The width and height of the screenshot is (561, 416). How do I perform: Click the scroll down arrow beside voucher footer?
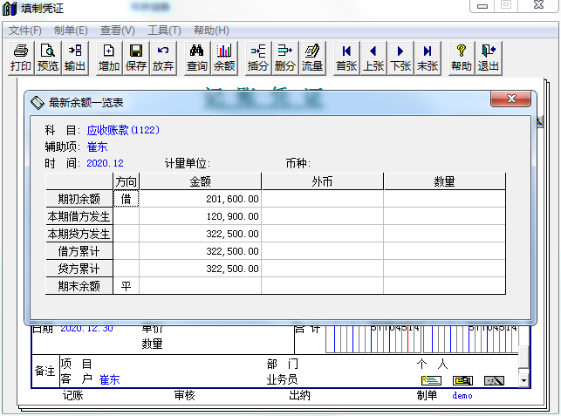(523, 380)
